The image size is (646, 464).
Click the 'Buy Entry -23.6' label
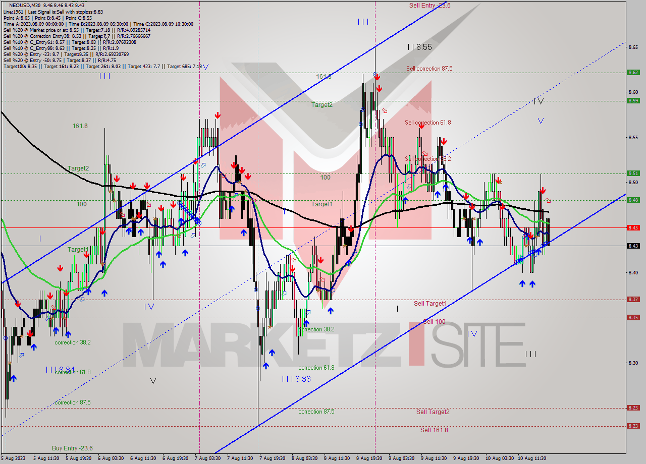coord(72,448)
